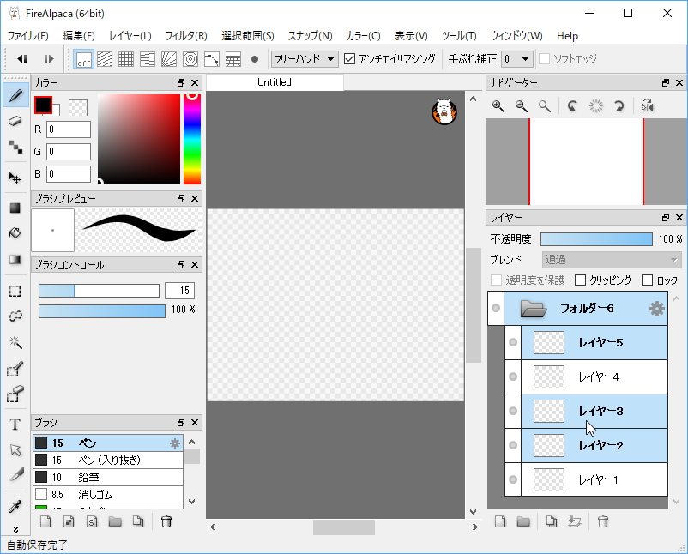Open the ファイル(F) menu

[x=28, y=36]
